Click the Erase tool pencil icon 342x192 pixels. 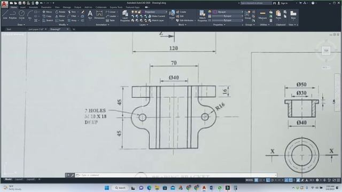point(83,12)
